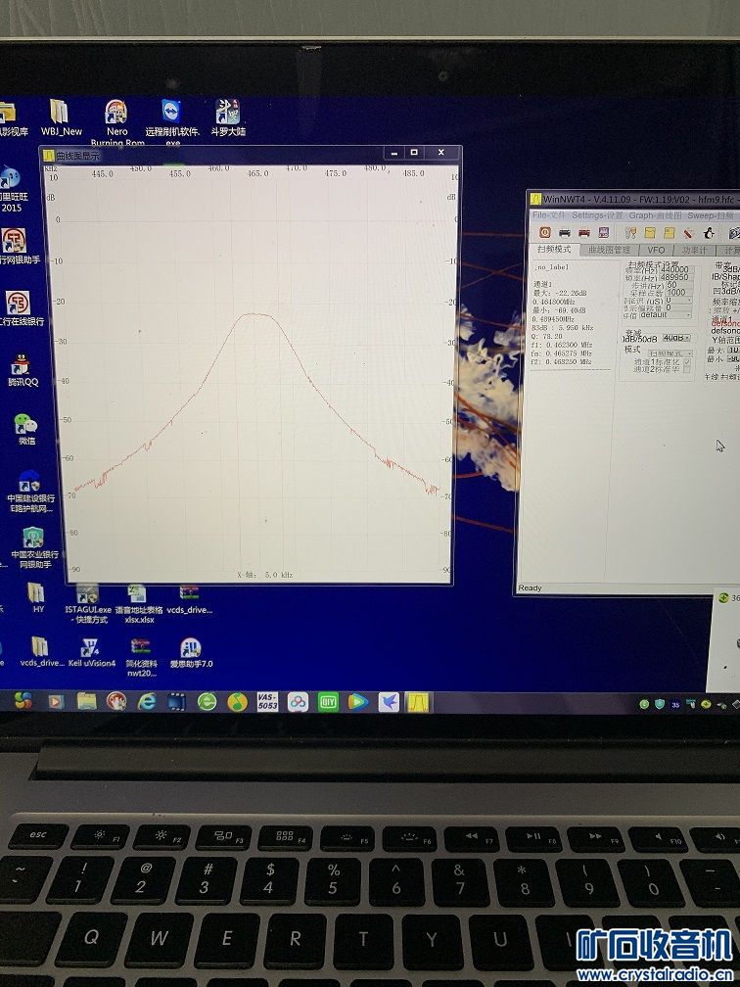
Task: Click the black printer icon in WinNWT4
Action: click(x=565, y=233)
